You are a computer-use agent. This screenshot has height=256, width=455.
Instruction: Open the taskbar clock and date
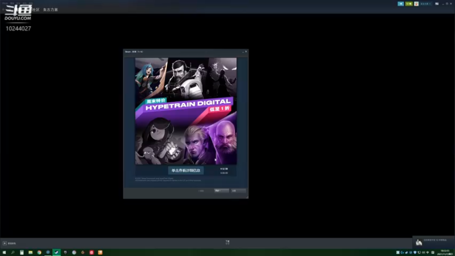tap(445, 253)
